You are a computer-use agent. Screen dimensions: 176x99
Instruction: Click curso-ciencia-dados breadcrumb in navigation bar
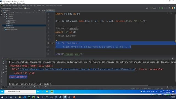point(6,8)
